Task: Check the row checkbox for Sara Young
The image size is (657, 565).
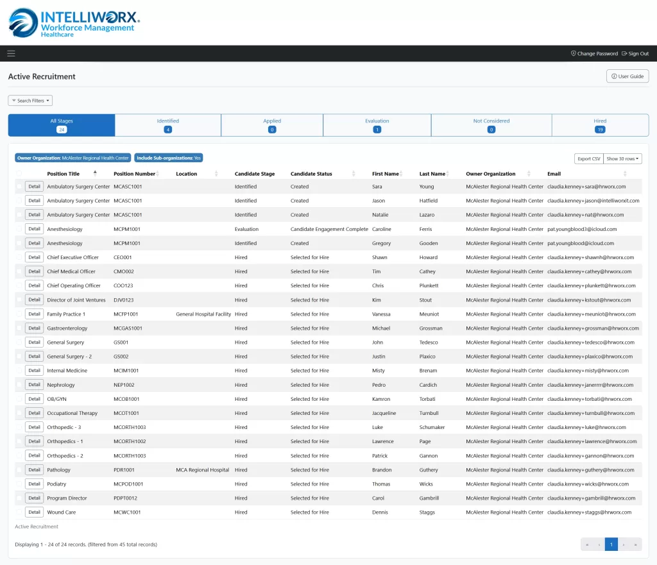Action: [x=19, y=186]
